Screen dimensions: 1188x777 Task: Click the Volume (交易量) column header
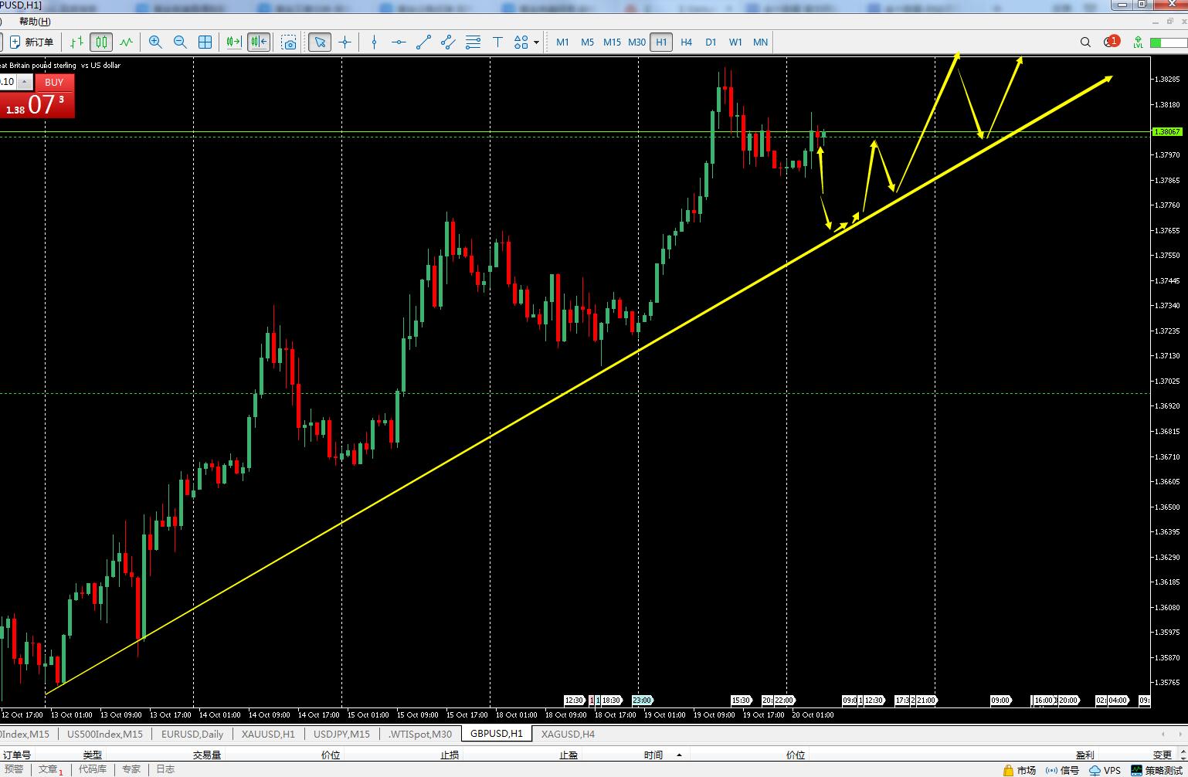207,755
